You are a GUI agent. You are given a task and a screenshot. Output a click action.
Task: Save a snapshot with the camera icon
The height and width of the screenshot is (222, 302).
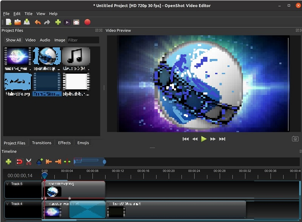tap(295, 139)
